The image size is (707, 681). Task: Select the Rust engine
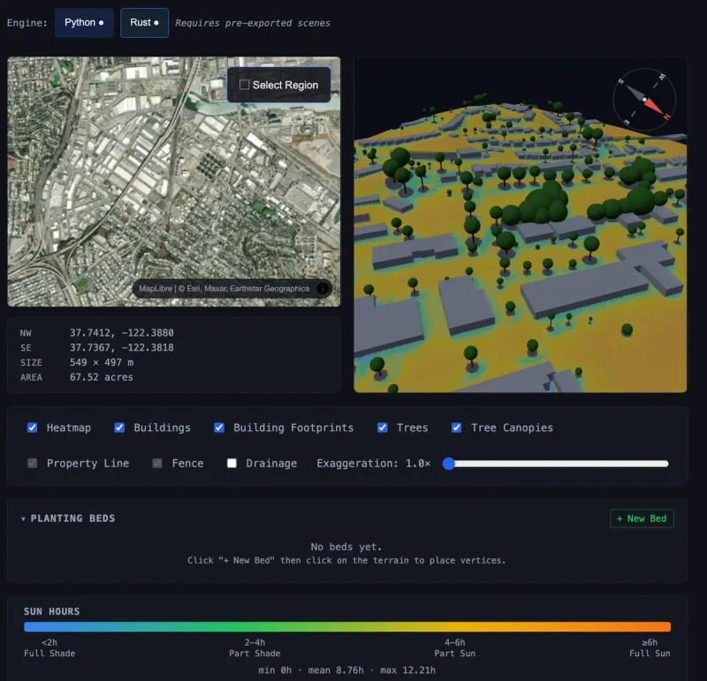(144, 22)
